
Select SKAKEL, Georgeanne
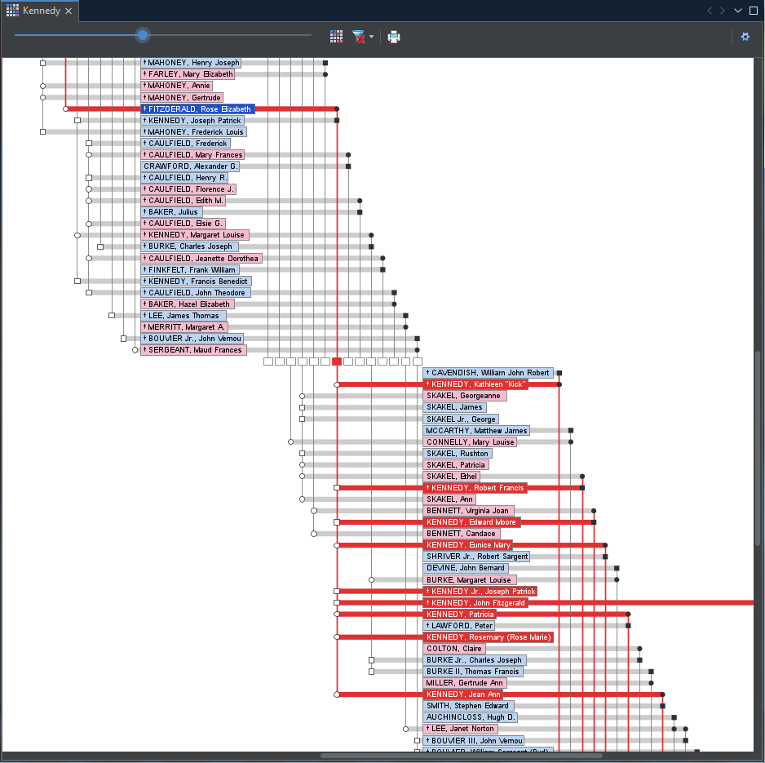tap(465, 396)
